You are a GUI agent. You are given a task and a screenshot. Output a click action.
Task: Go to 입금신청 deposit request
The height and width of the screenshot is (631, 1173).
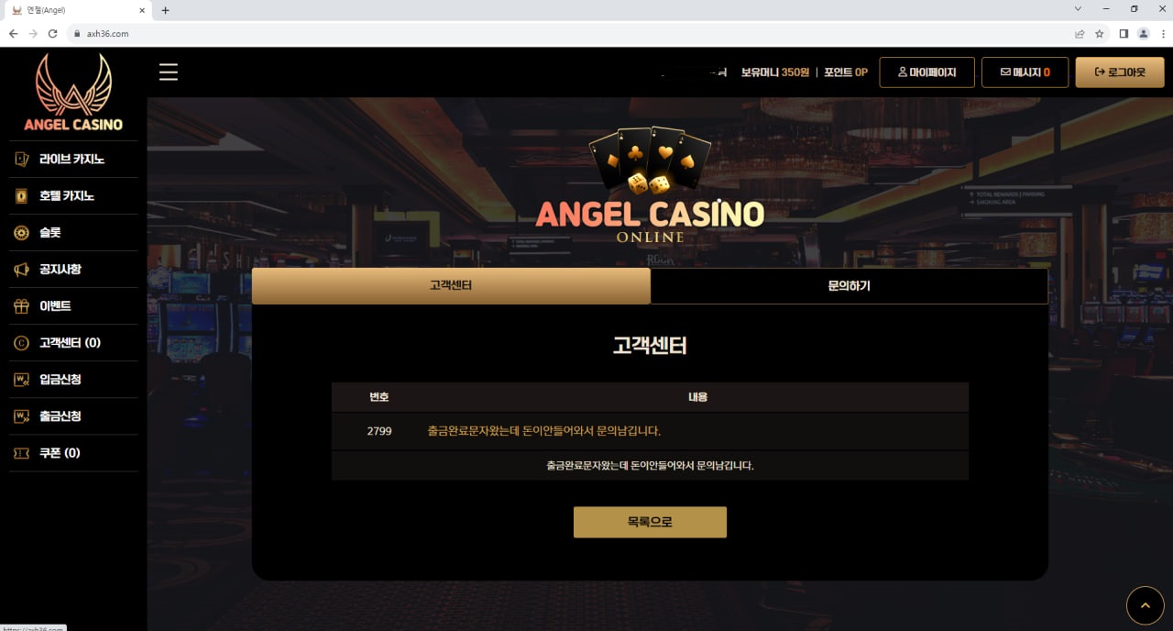point(73,379)
